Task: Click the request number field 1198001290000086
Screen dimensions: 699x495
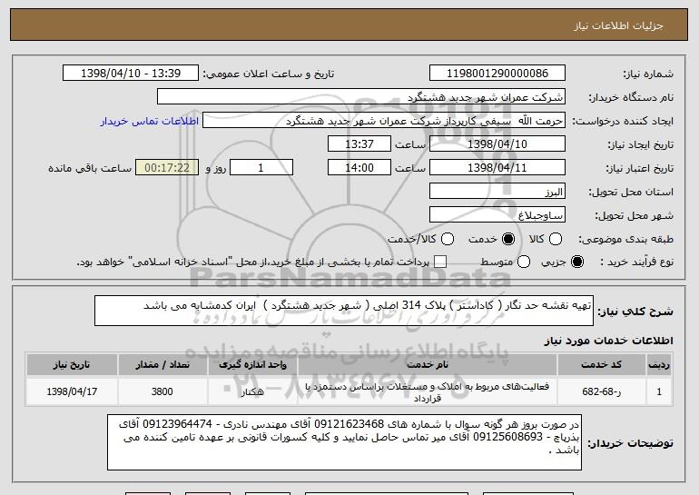Action: [x=497, y=74]
